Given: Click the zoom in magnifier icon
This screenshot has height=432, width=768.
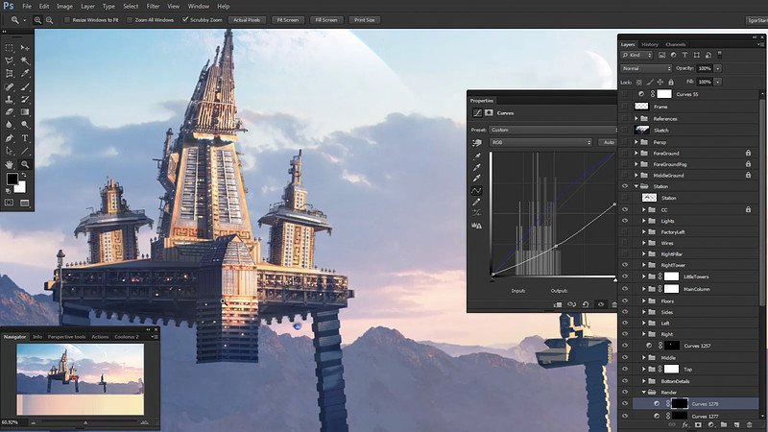Looking at the screenshot, I should pos(37,20).
